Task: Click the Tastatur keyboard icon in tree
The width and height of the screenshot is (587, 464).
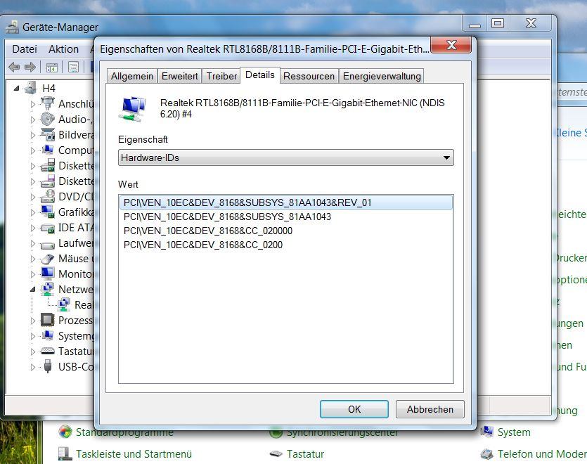Action: tap(48, 352)
